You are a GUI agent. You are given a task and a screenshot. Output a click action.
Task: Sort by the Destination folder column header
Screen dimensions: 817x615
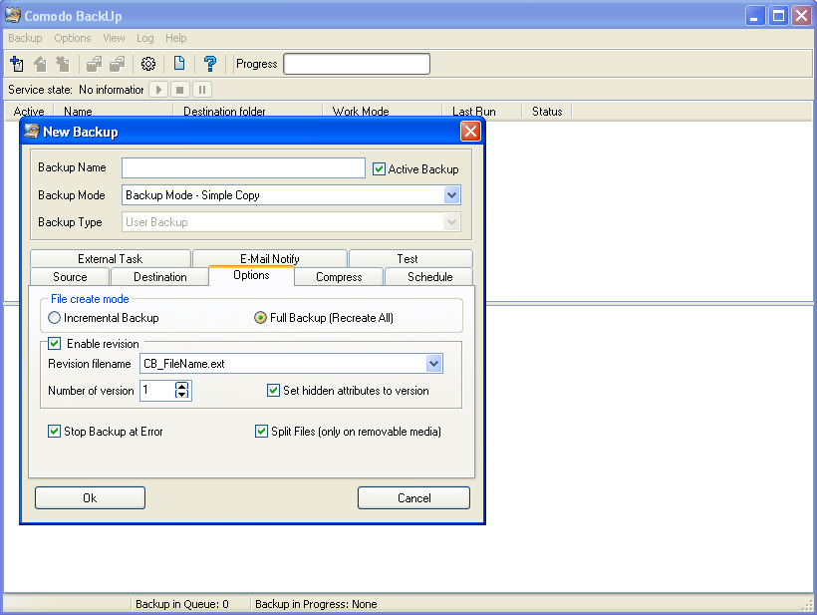(248, 111)
